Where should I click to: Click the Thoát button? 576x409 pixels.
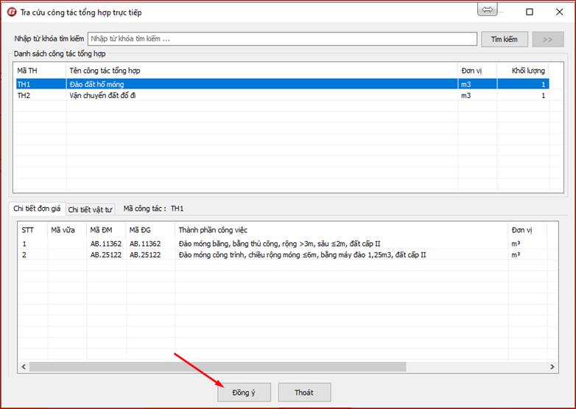point(304,392)
